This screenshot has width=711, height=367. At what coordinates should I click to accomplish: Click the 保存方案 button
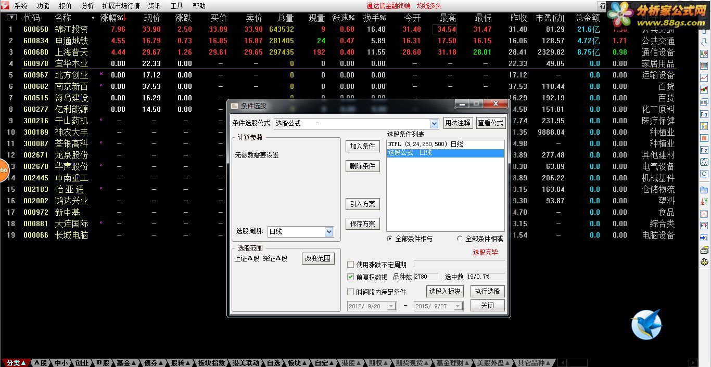tap(363, 224)
